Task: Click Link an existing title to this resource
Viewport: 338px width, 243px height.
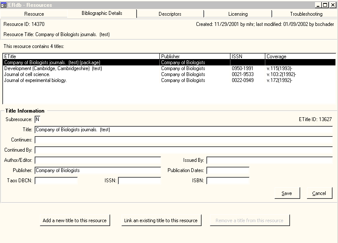Action: [161, 220]
